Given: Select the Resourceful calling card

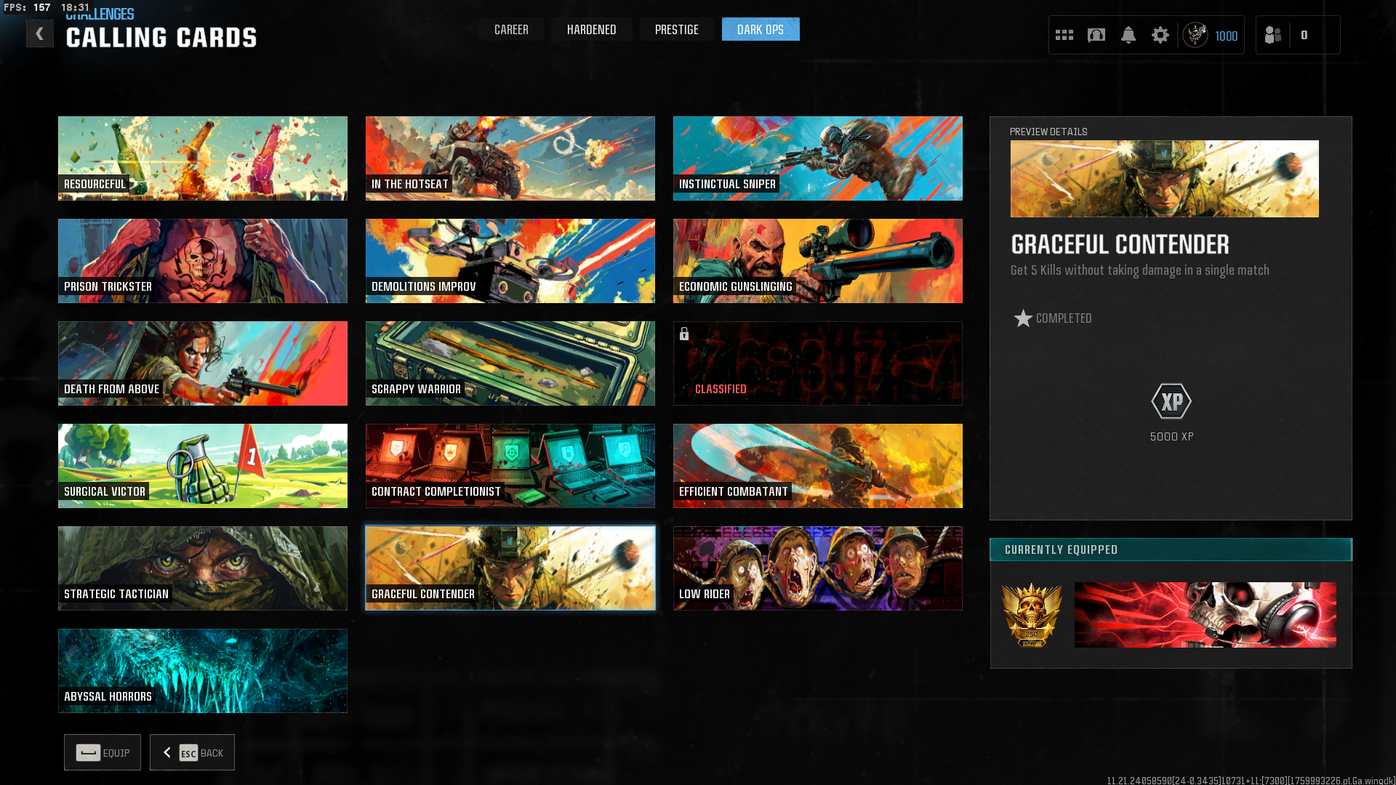Looking at the screenshot, I should (x=203, y=158).
